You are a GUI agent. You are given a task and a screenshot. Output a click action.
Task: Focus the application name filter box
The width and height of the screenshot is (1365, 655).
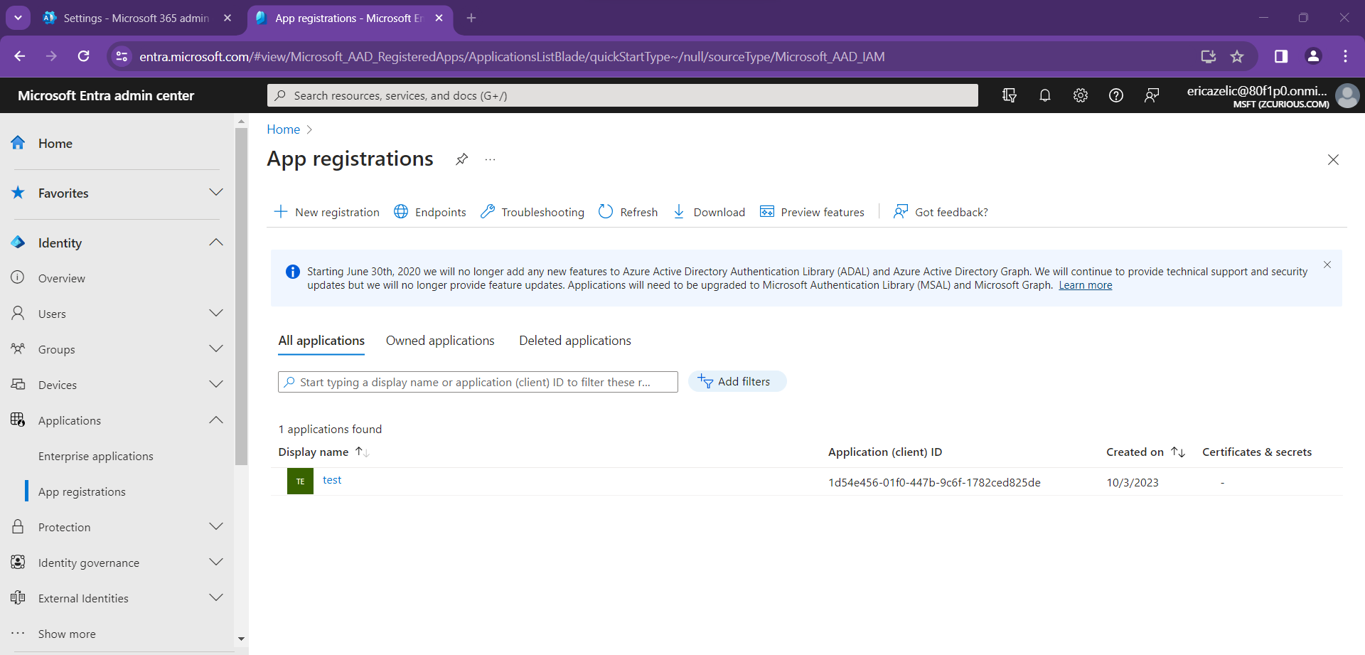click(x=478, y=382)
